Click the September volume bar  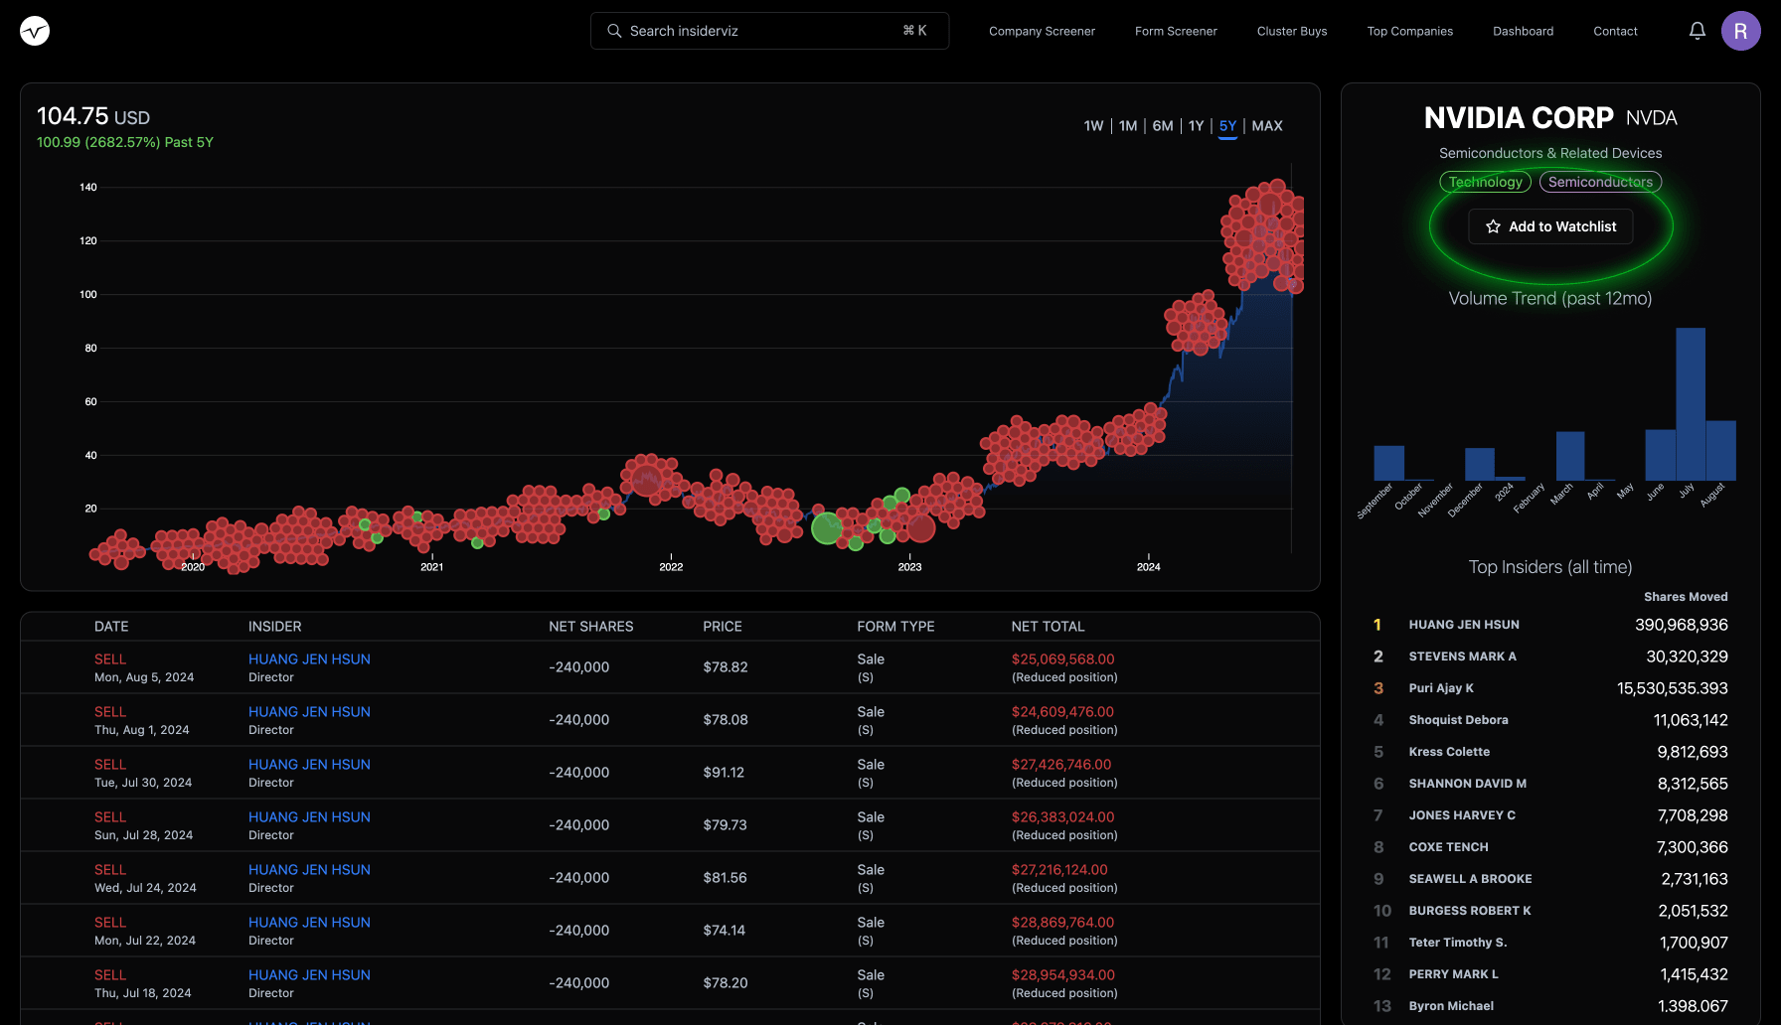tap(1388, 463)
